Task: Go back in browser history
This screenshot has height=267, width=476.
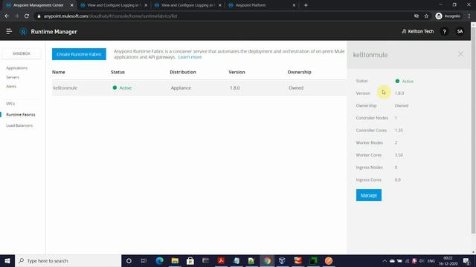Action: click(7, 16)
